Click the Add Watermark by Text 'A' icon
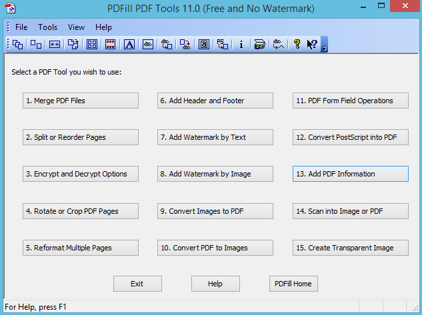 click(129, 45)
